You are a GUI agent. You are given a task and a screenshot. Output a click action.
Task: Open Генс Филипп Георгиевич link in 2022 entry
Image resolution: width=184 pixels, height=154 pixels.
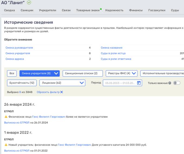tap(74, 145)
